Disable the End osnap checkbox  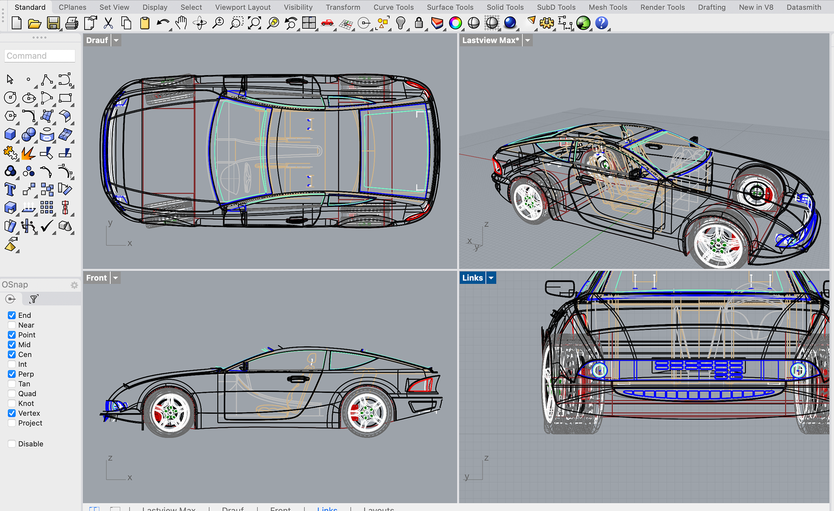click(12, 315)
